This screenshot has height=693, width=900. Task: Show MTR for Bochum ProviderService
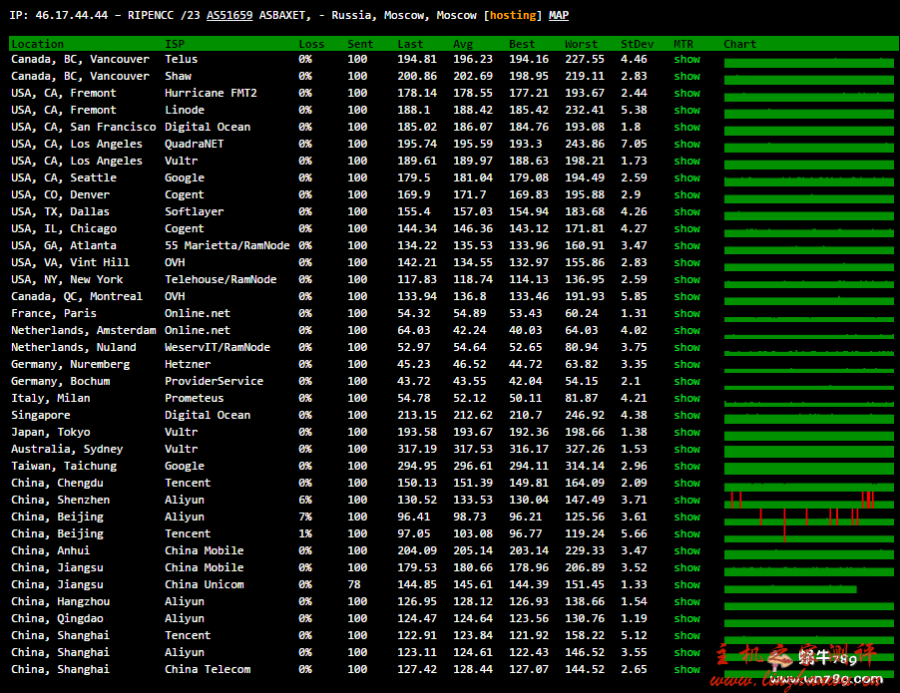(x=686, y=381)
